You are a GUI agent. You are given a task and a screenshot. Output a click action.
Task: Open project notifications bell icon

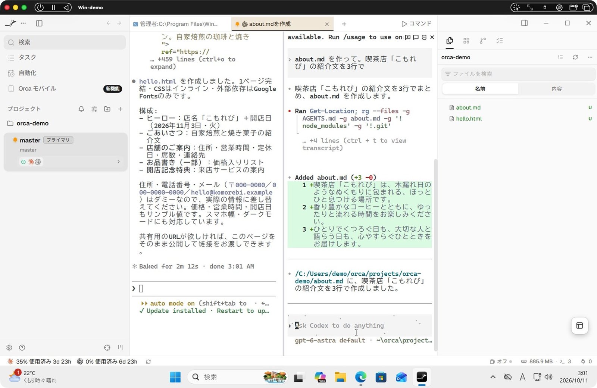81,109
